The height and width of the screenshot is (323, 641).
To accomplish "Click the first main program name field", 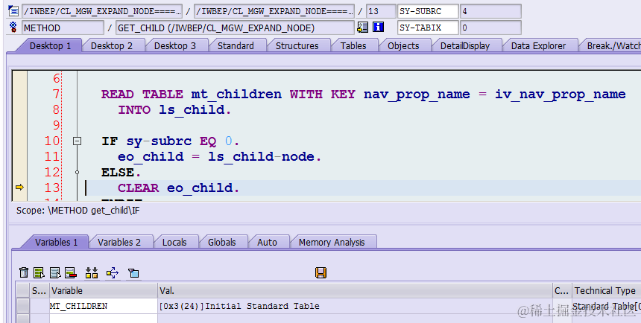I will [102, 11].
